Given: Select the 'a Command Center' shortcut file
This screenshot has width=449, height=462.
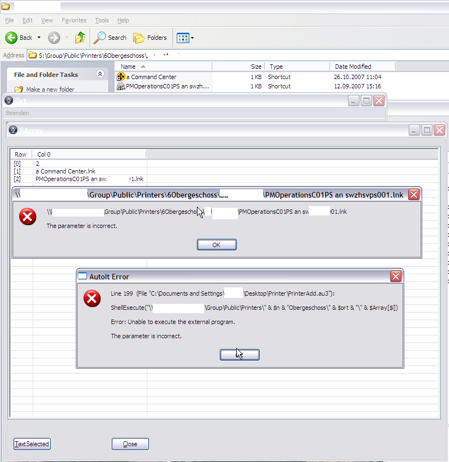Looking at the screenshot, I should (x=151, y=77).
